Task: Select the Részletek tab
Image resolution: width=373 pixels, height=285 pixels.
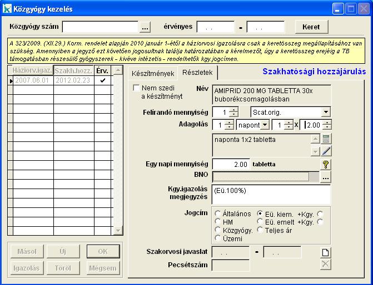Action: point(198,73)
